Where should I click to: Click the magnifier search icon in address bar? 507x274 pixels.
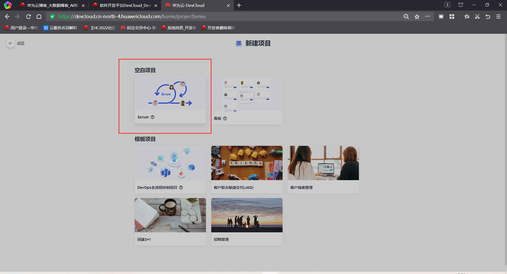pos(406,17)
